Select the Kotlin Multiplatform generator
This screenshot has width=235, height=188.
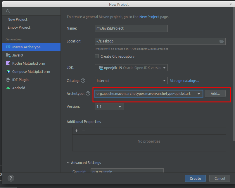pos(32,63)
